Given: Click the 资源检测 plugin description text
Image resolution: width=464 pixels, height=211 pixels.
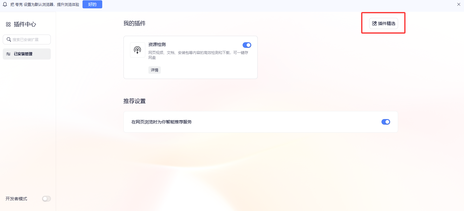Looking at the screenshot, I should 198,55.
